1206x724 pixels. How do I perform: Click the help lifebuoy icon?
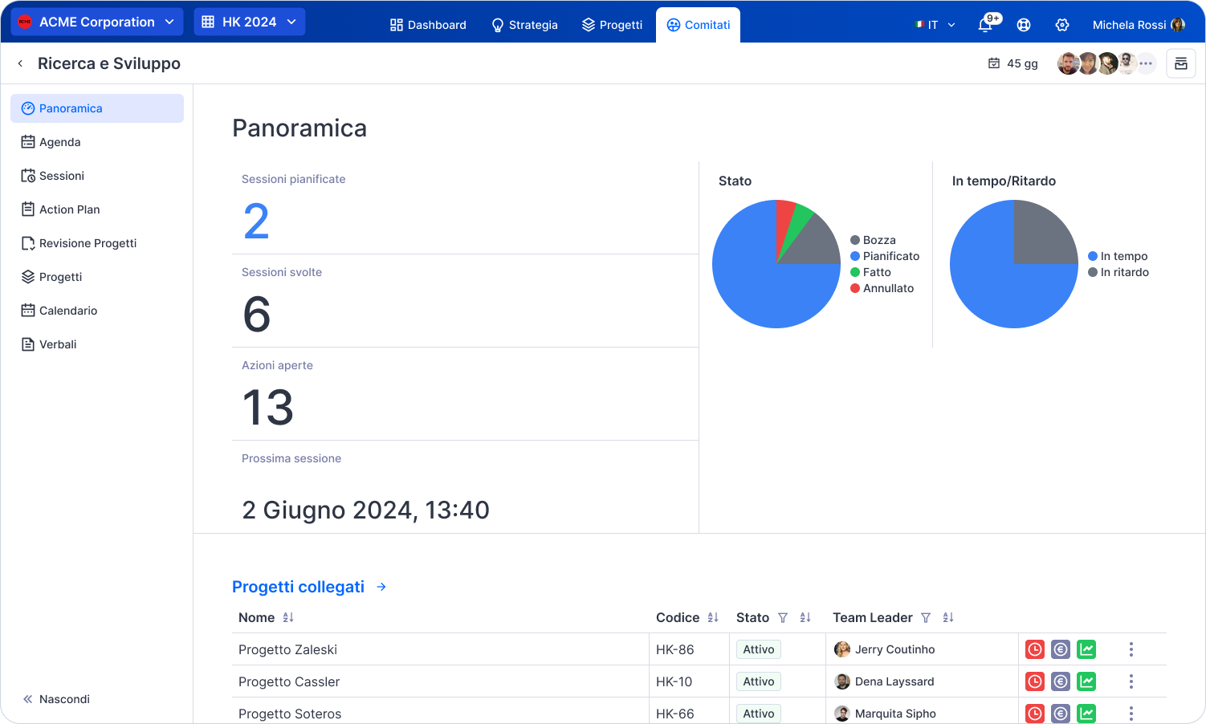tap(1024, 25)
